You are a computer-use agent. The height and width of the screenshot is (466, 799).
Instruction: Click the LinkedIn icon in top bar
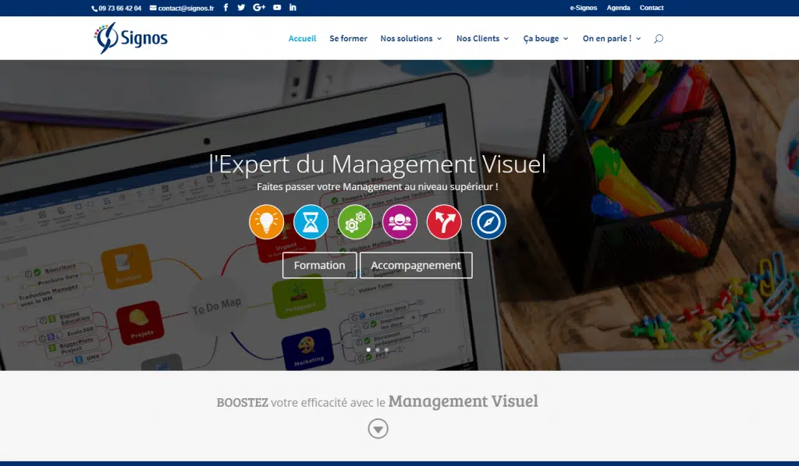(x=293, y=8)
